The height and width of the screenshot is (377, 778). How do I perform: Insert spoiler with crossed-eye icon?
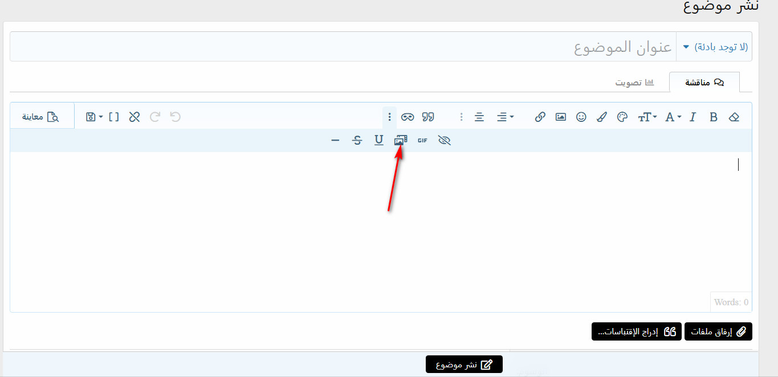[x=445, y=140]
